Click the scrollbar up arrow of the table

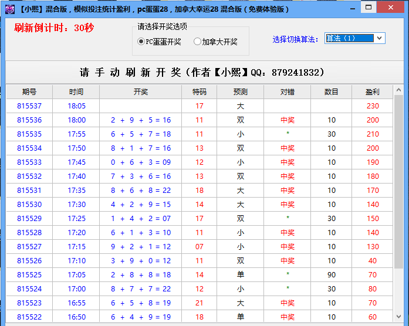pos(398,90)
